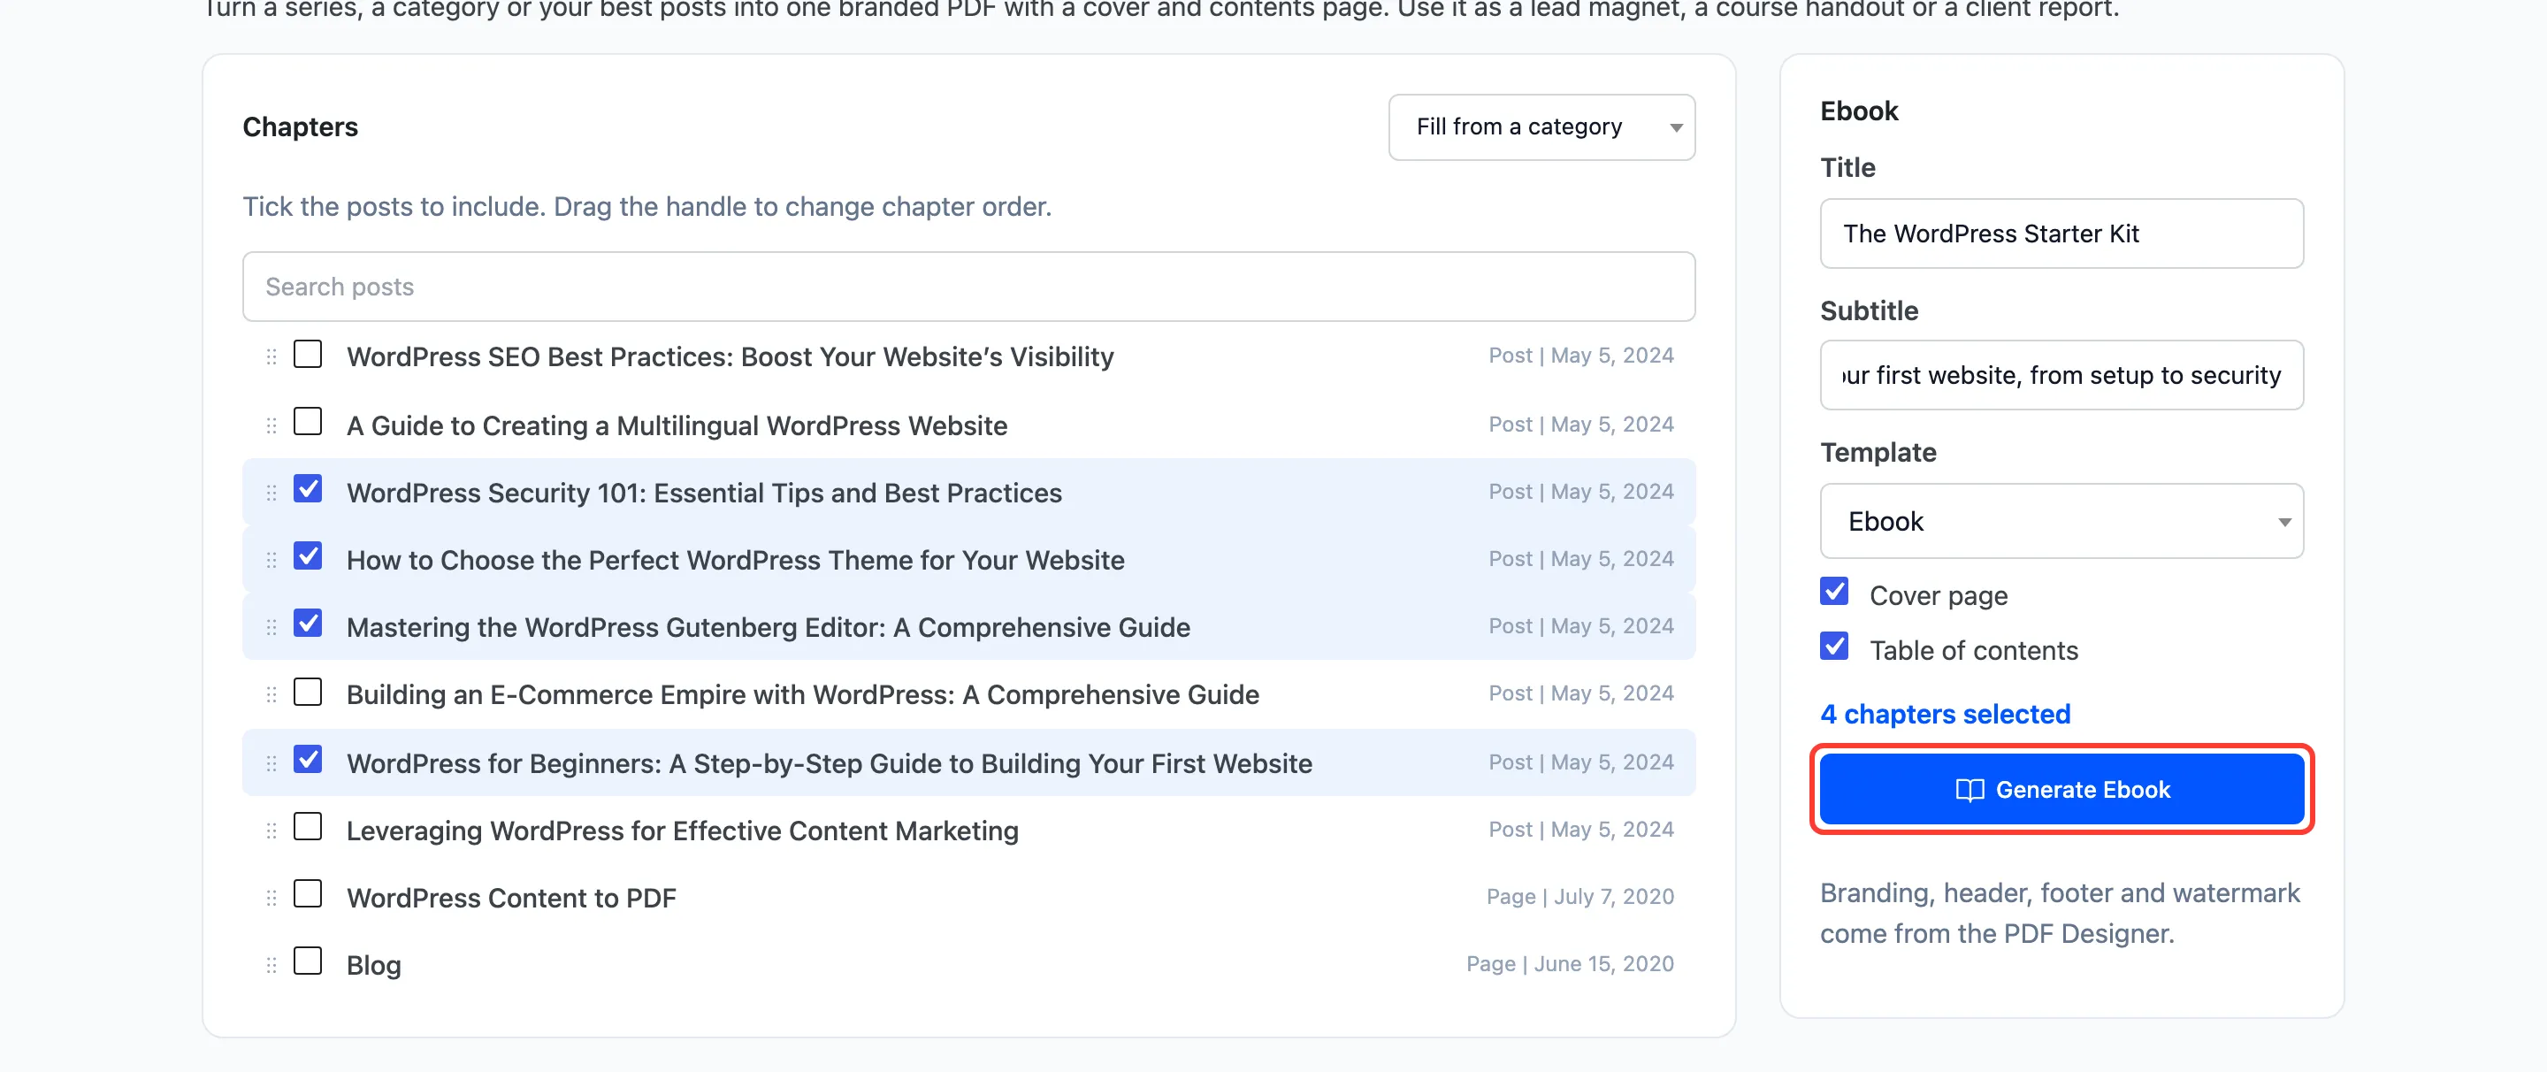This screenshot has width=2547, height=1072.
Task: Tick the Blog page checkbox
Action: coord(308,962)
